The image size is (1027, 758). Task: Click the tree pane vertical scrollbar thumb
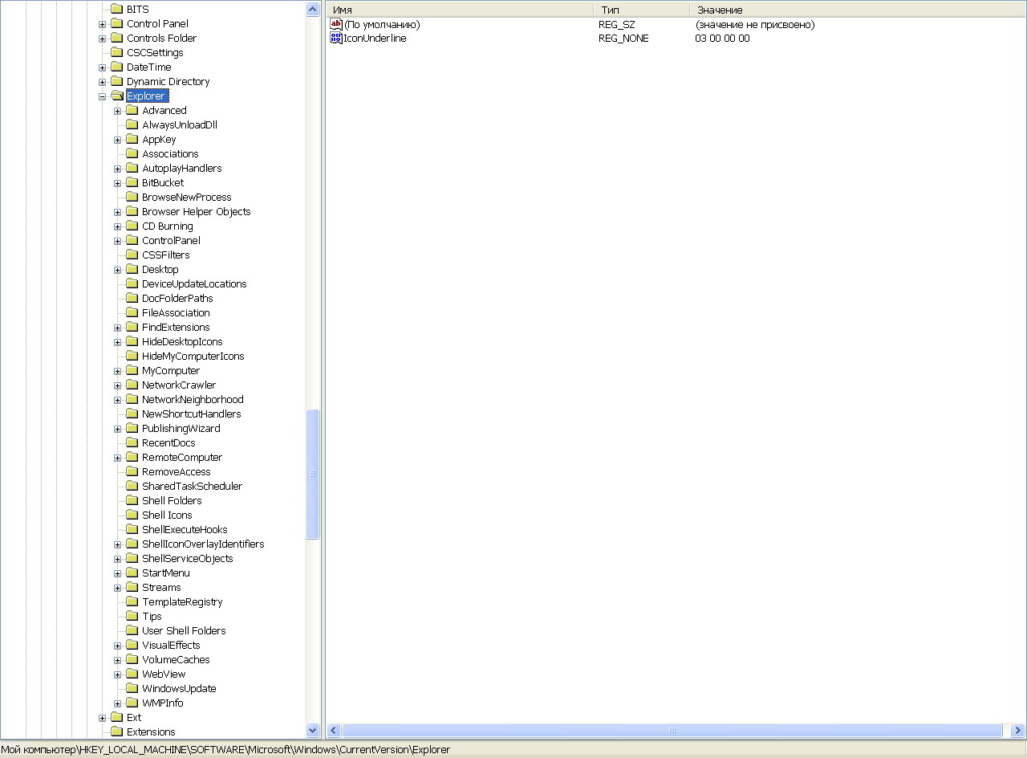313,474
